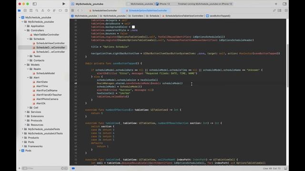Collapse the Models folder

(x=25, y=65)
